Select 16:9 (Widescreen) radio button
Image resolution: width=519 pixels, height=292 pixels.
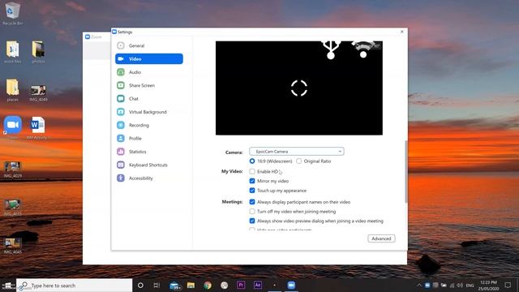pos(252,161)
